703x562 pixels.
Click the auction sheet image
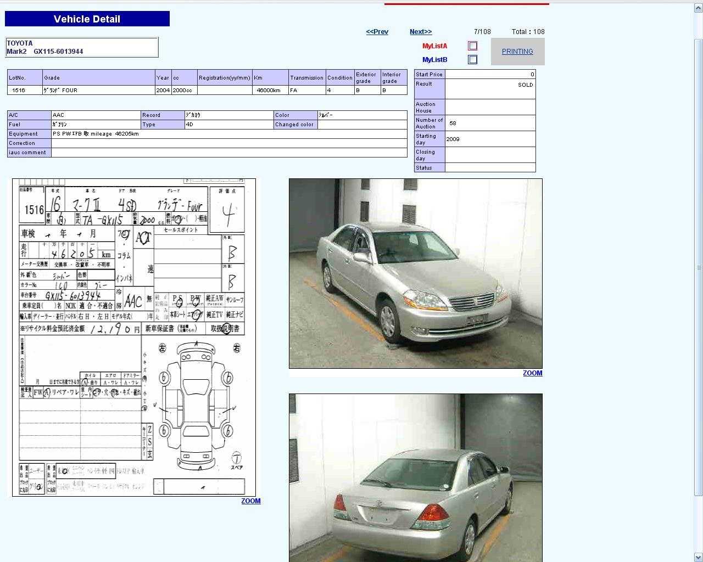(134, 338)
